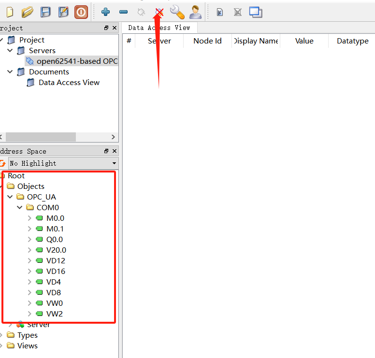Select the open62541-based OPC server entry
375x358 pixels.
tap(72, 61)
